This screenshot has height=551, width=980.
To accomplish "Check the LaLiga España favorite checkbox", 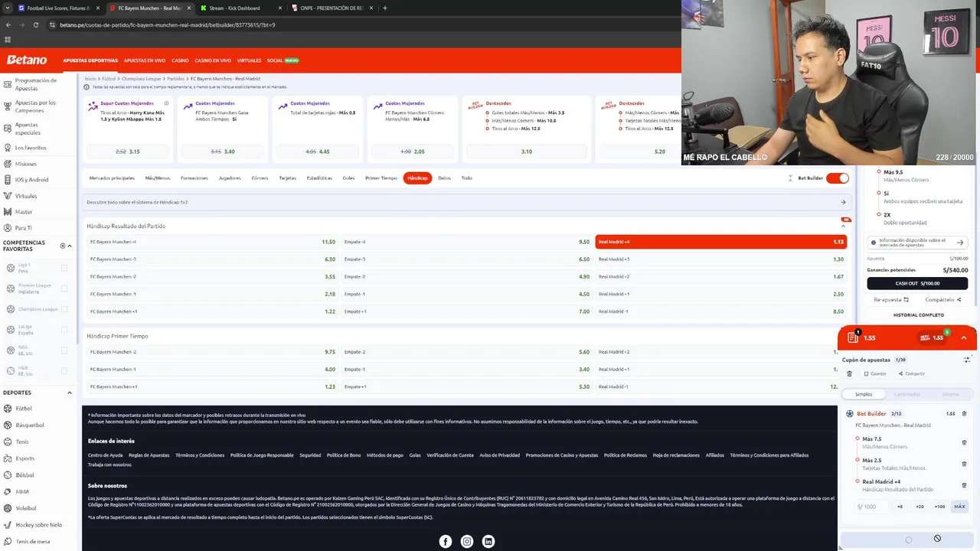I will pyautogui.click(x=64, y=330).
